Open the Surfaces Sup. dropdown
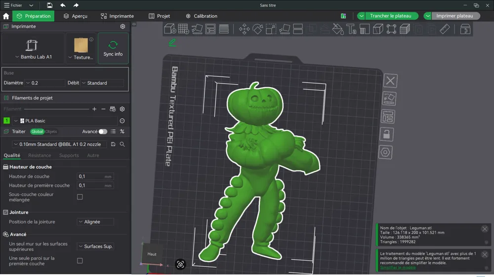This screenshot has height=277, width=494. 95,246
